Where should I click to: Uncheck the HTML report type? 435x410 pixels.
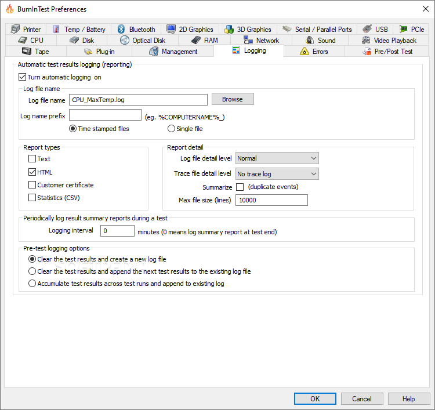[x=32, y=172]
